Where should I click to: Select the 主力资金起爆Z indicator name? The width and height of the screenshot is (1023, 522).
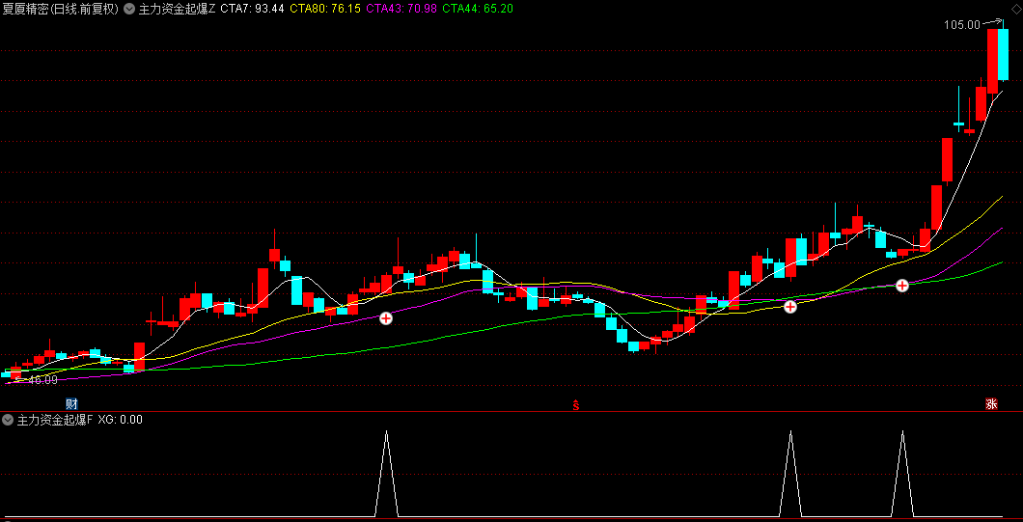point(177,9)
